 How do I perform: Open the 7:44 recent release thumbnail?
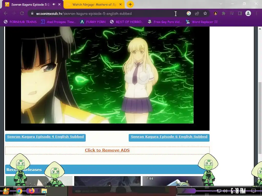click(x=173, y=181)
